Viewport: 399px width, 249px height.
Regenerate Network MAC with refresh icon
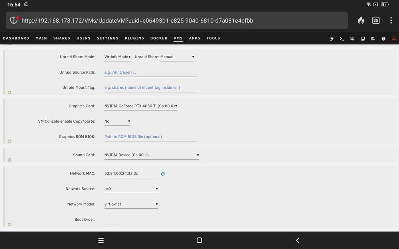163,174
